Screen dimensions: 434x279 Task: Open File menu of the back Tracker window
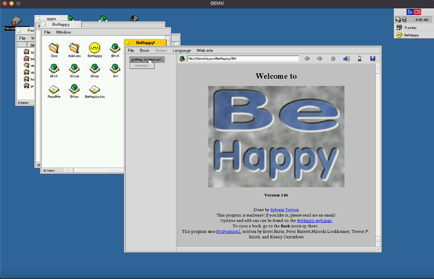click(23, 38)
